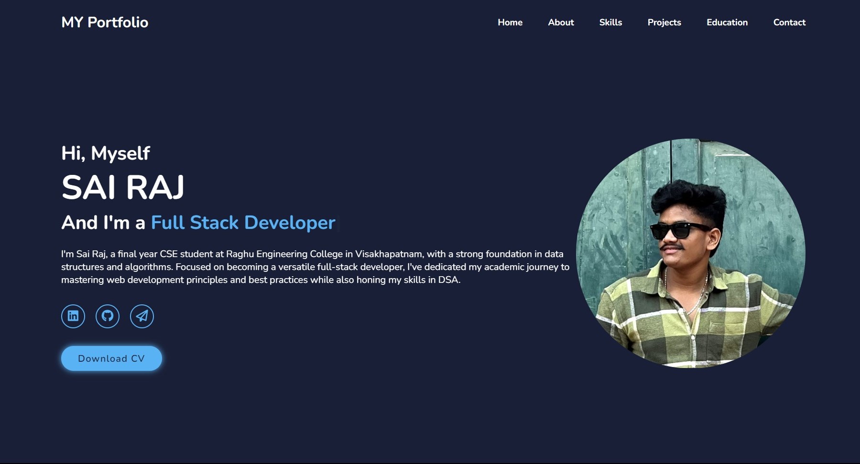Open the About section from navbar
The image size is (860, 464).
coord(561,22)
